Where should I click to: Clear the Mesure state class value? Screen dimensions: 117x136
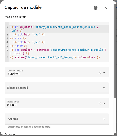[100, 103]
